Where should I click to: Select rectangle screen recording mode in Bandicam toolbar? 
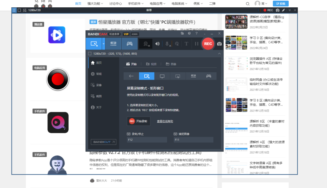94,44
